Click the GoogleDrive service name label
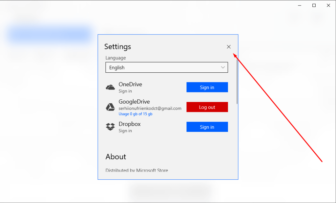336x203 pixels. tap(134, 102)
